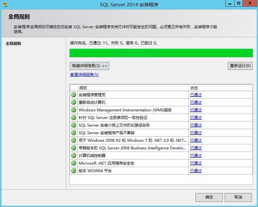Minimize the SQL Server 2014 setup window
The image size is (258, 207).
(x=230, y=3)
